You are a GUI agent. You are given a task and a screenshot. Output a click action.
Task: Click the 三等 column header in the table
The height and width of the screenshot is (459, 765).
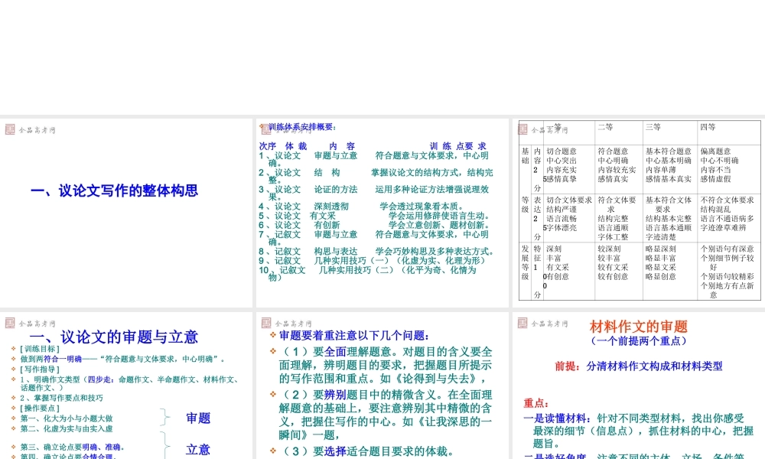point(653,127)
